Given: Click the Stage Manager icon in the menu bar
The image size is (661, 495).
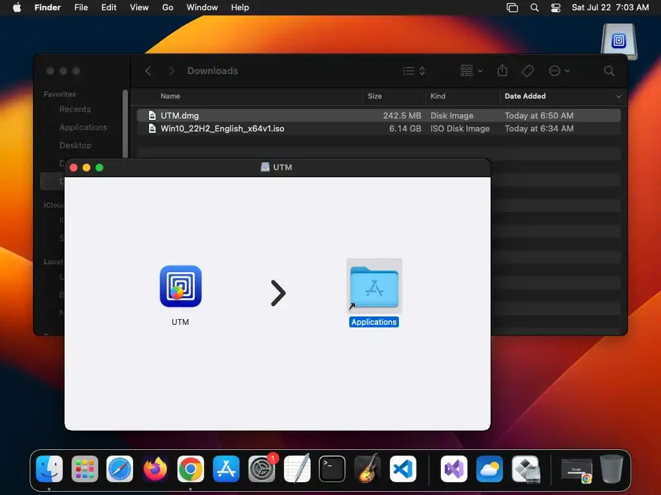Looking at the screenshot, I should (x=512, y=8).
